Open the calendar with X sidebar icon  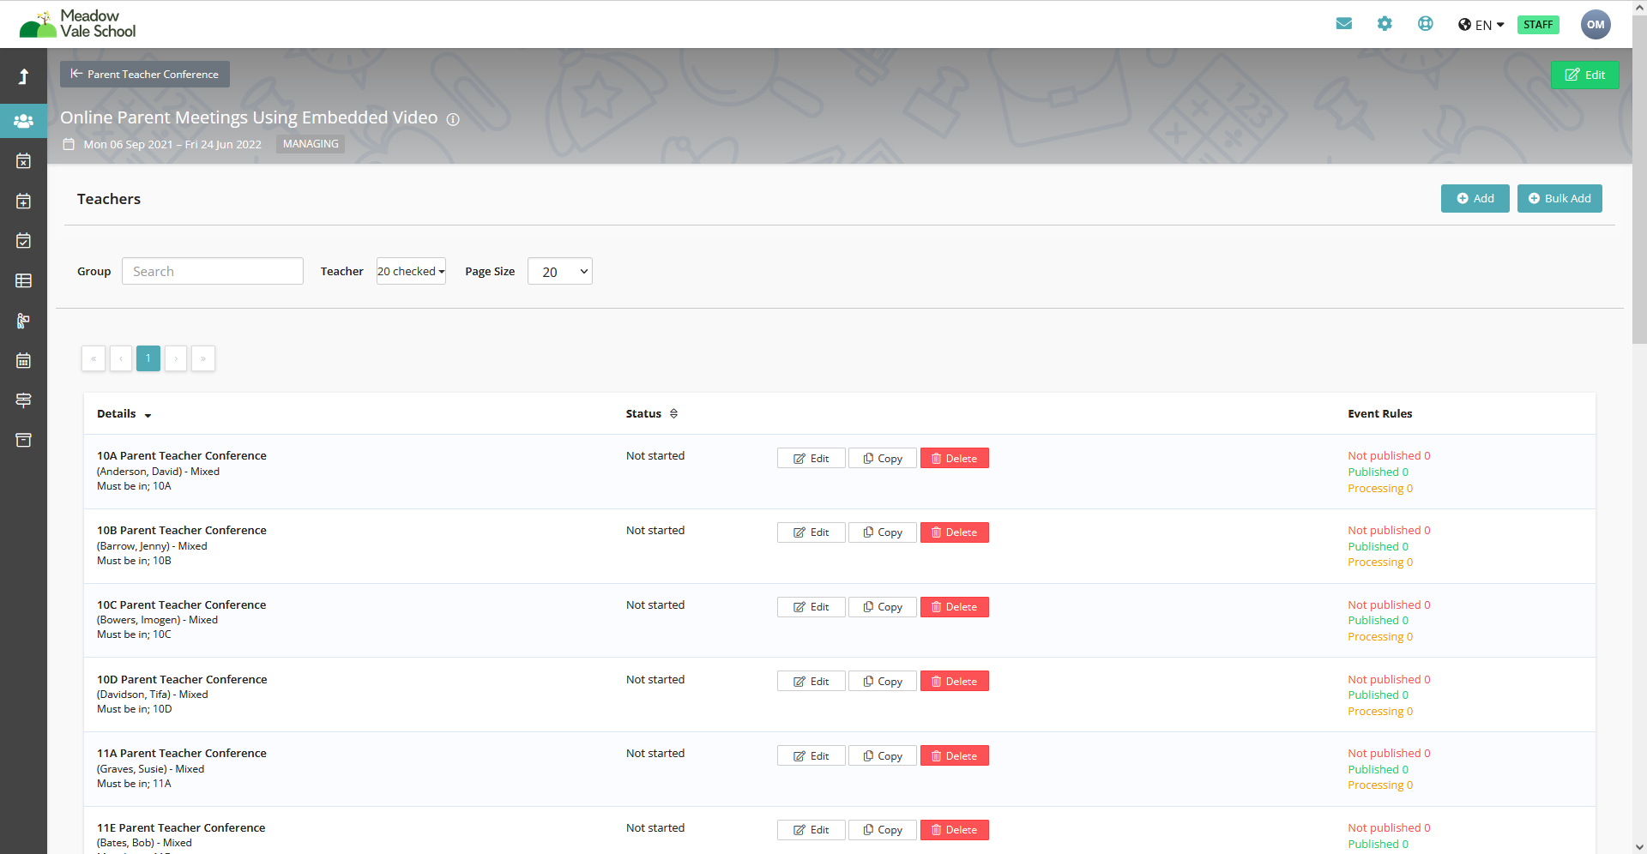pyautogui.click(x=23, y=161)
